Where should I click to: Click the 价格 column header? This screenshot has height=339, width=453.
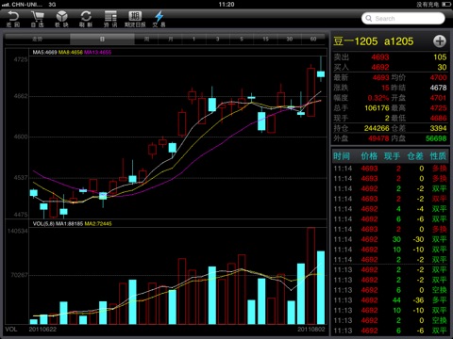(x=369, y=156)
